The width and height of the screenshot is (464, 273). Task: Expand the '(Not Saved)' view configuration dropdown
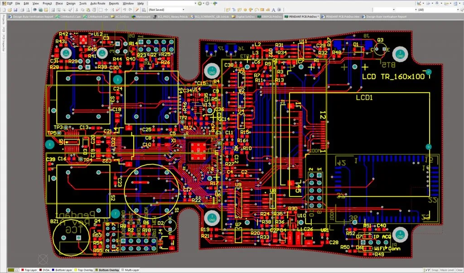click(184, 10)
